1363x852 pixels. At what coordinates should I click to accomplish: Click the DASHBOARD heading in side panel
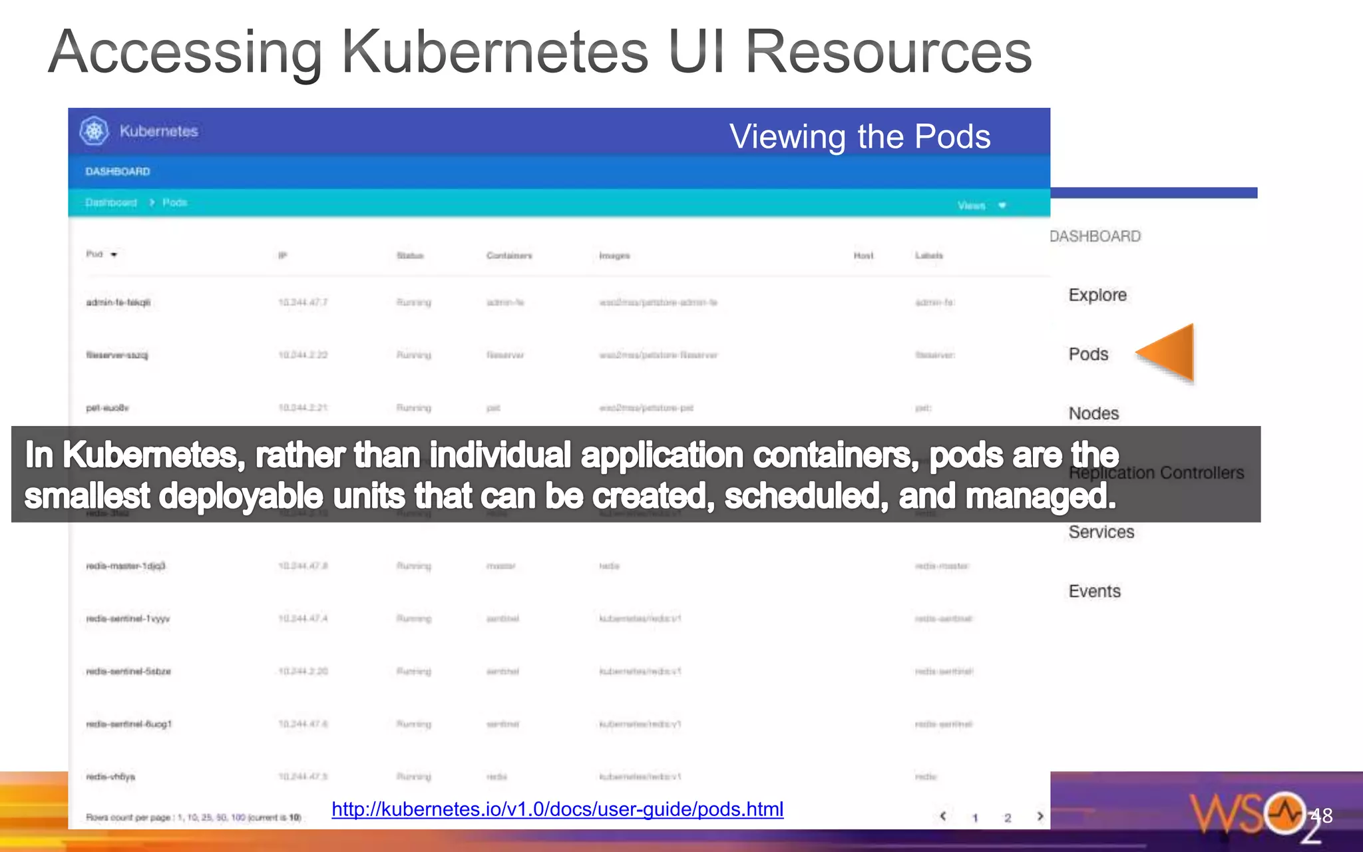click(x=1095, y=236)
